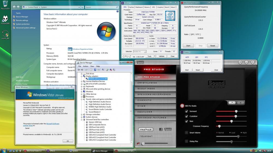Click the uninstall device toolbar icon
Screen dimensions: 273x153
point(111,70)
